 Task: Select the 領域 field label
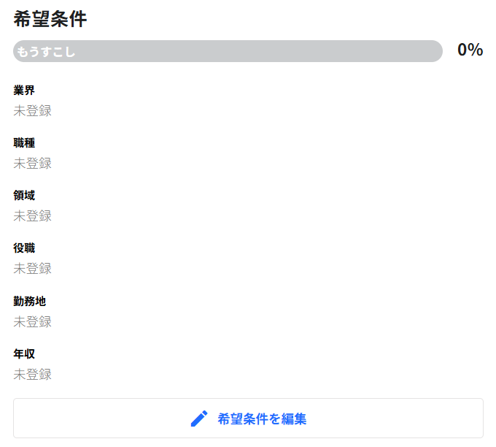[24, 196]
